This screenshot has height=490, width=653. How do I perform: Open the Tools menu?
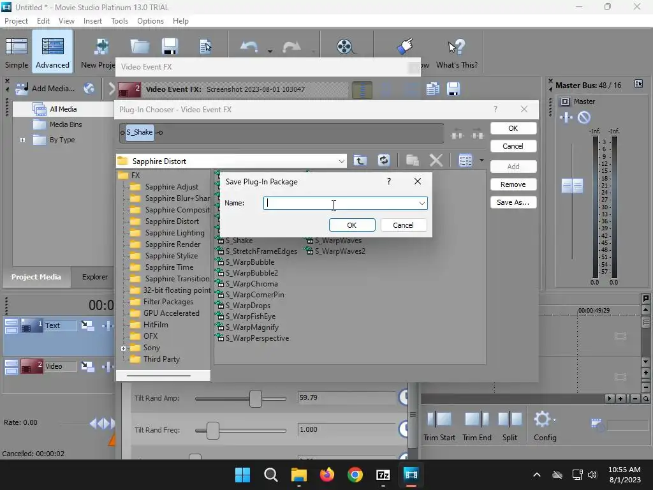(x=119, y=21)
